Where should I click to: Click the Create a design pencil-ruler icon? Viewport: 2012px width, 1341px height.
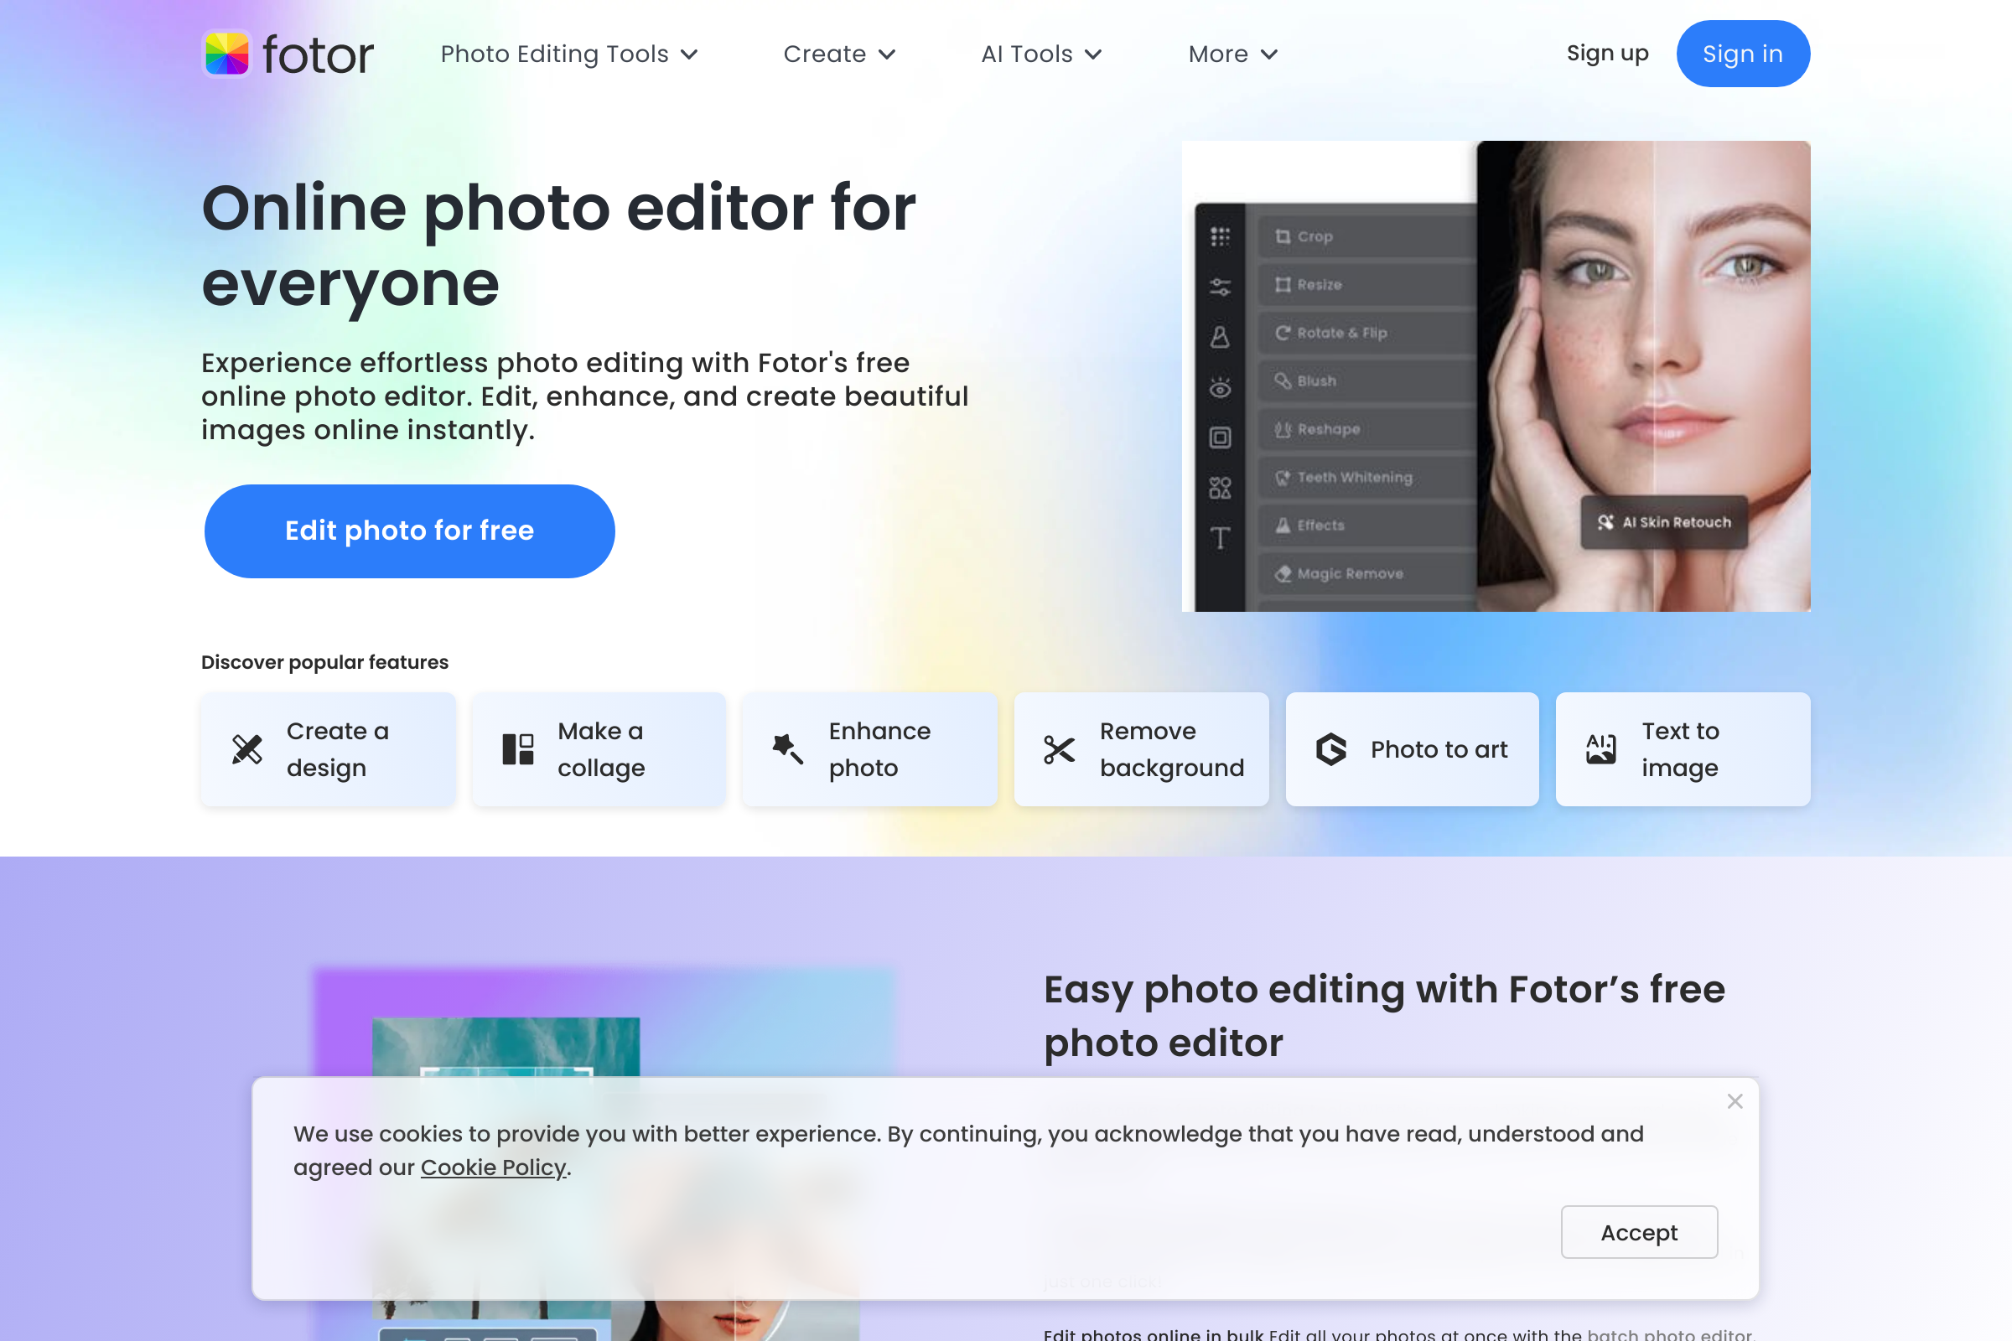pyautogui.click(x=247, y=749)
